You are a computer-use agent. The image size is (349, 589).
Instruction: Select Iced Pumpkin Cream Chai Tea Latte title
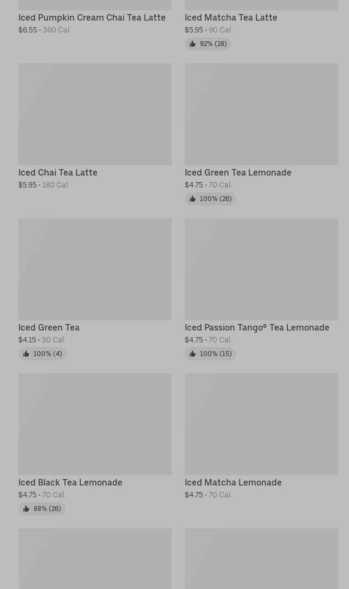point(92,18)
